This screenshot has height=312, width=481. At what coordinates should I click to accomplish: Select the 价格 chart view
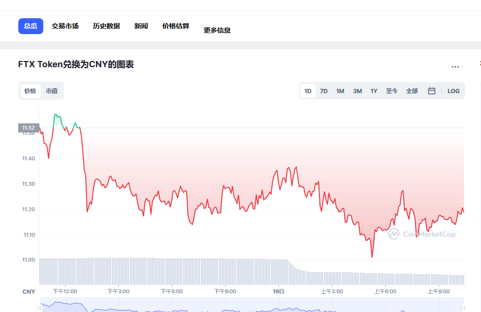click(30, 91)
